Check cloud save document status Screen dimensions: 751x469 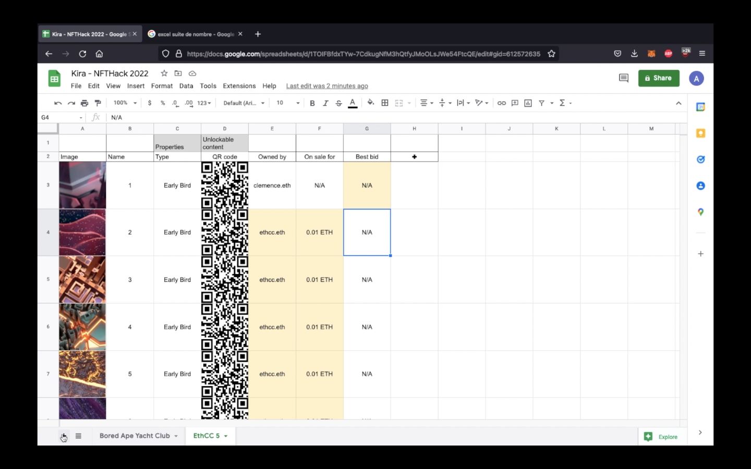point(192,73)
